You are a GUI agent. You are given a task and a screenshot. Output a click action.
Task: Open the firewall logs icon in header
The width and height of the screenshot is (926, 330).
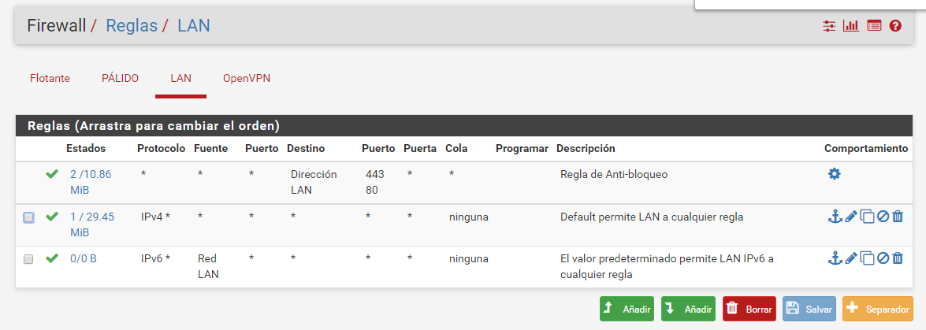[x=873, y=26]
